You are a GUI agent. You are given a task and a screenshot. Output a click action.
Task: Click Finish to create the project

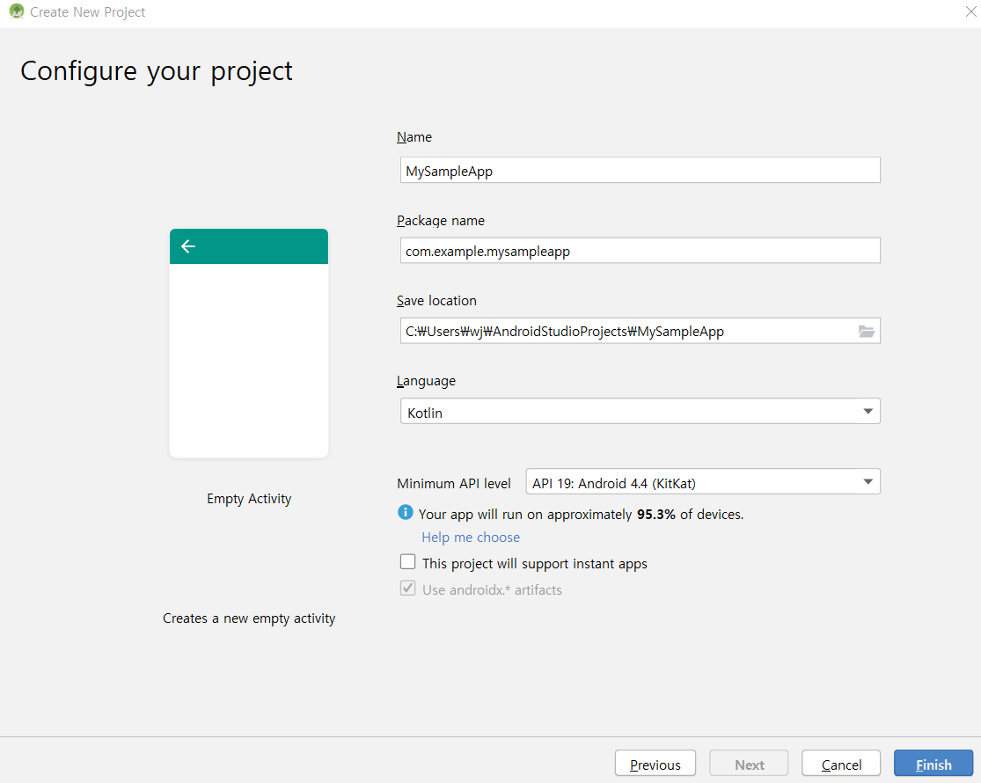click(933, 764)
